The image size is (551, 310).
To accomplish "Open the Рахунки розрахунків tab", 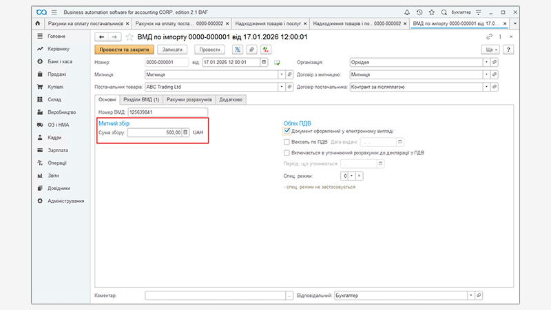I will pos(189,99).
